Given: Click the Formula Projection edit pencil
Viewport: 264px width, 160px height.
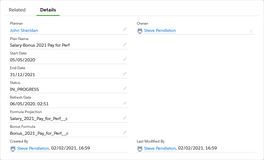Looking at the screenshot, I should pos(125,118).
